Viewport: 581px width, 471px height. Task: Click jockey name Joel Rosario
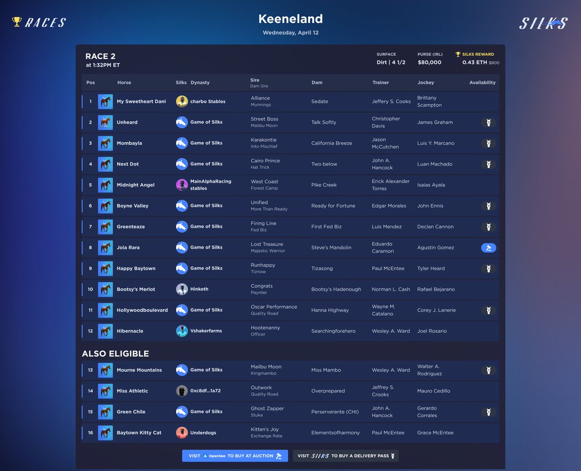432,331
